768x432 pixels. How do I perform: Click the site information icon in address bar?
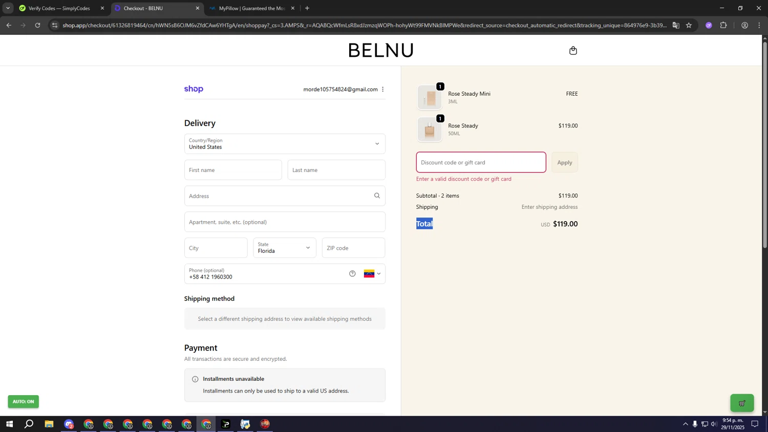click(55, 25)
